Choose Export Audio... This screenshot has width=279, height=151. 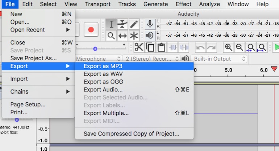pyautogui.click(x=134, y=90)
